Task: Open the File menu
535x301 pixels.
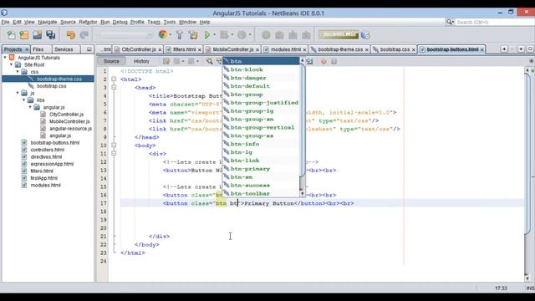Action: (5, 22)
